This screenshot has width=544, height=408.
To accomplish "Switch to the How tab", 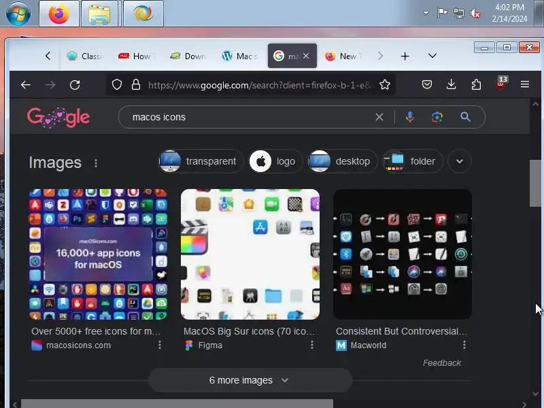I will tap(136, 56).
